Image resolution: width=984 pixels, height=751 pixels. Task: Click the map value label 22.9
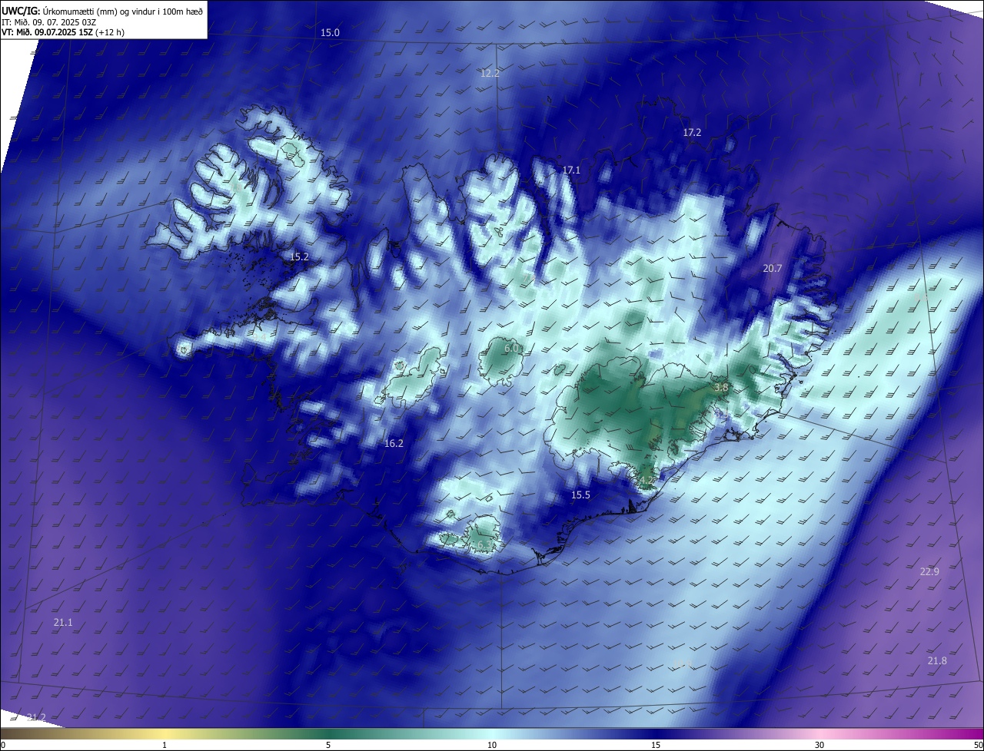click(x=929, y=571)
